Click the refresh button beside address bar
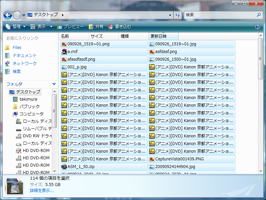The width and height of the screenshot is (266, 200). tap(178, 15)
